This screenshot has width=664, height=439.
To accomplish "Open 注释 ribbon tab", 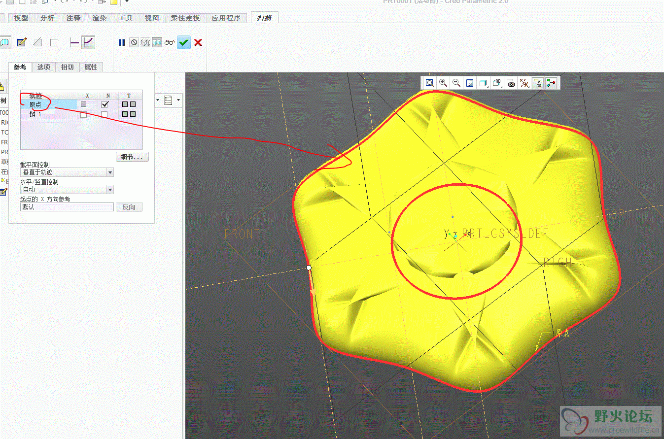I will click(73, 18).
